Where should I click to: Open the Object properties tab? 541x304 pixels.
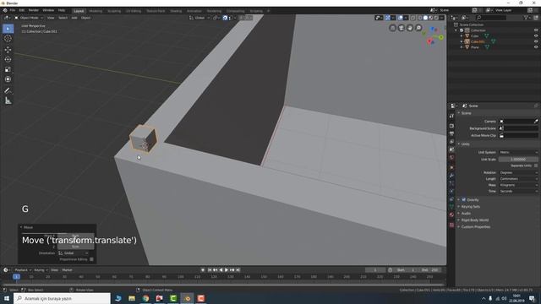pyautogui.click(x=451, y=167)
